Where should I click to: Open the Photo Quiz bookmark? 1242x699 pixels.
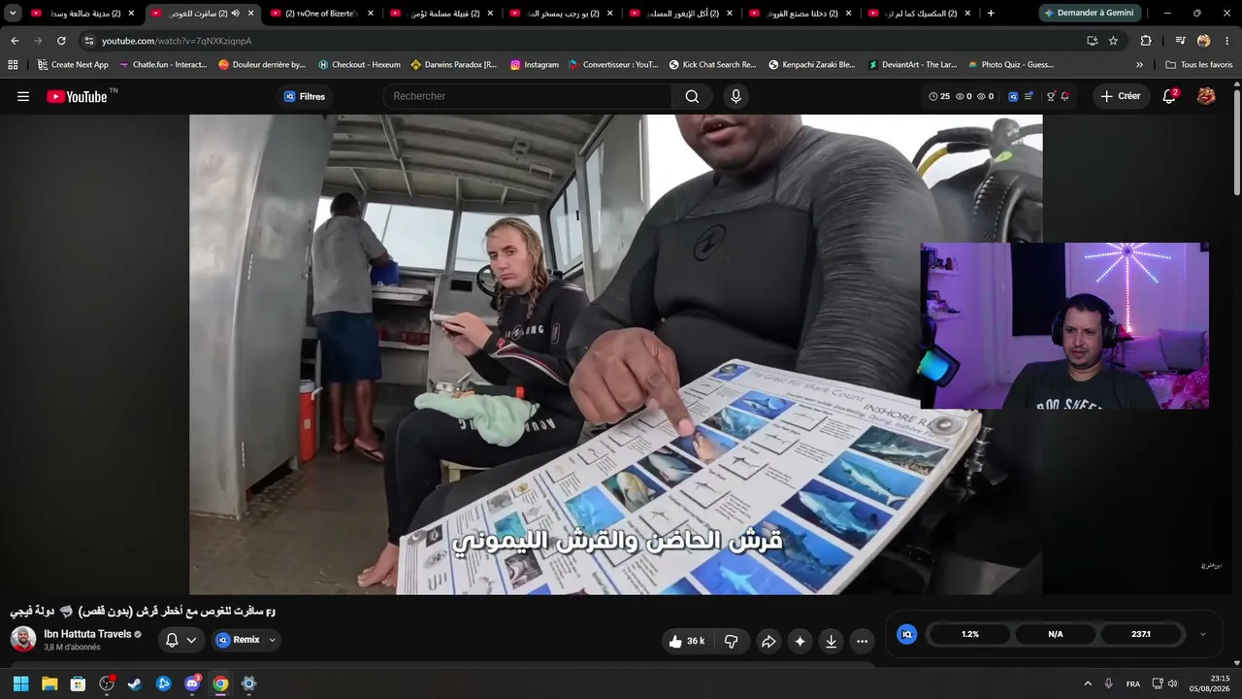pyautogui.click(x=1009, y=65)
